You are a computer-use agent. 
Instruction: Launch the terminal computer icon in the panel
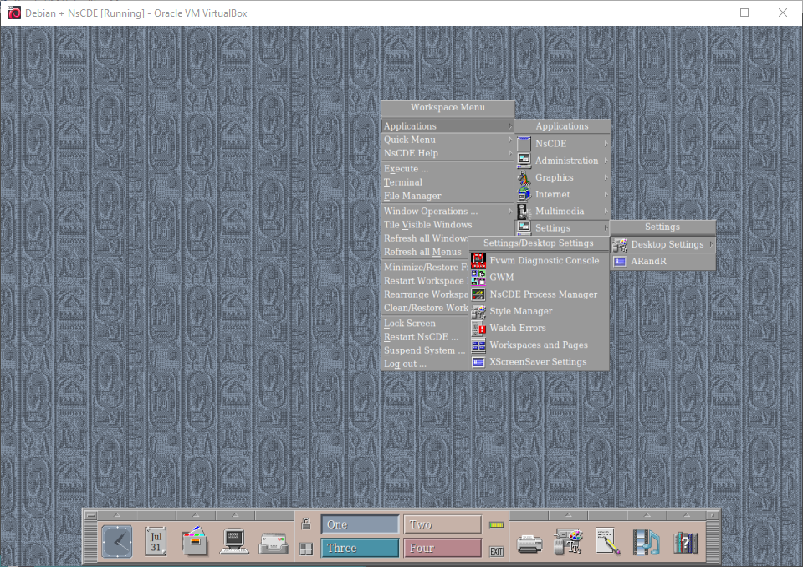[234, 542]
